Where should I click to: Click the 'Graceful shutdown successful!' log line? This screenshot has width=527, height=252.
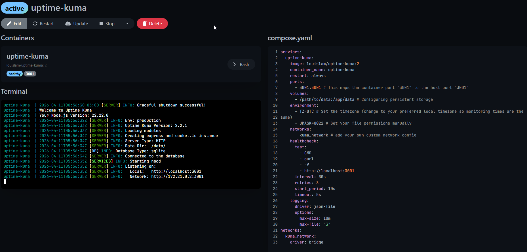pyautogui.click(x=105, y=105)
